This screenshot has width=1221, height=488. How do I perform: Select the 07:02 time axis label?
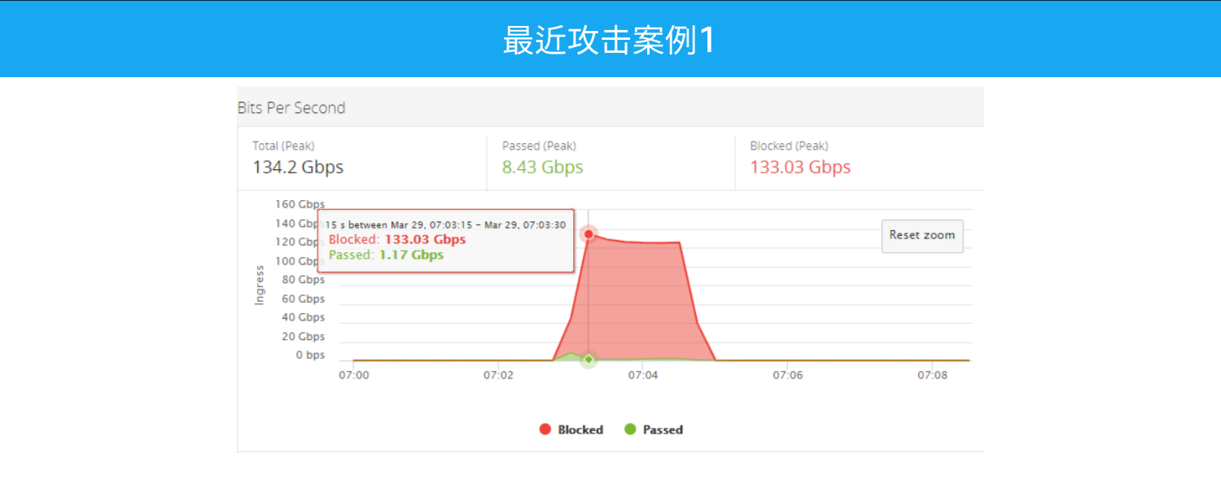[x=498, y=376]
